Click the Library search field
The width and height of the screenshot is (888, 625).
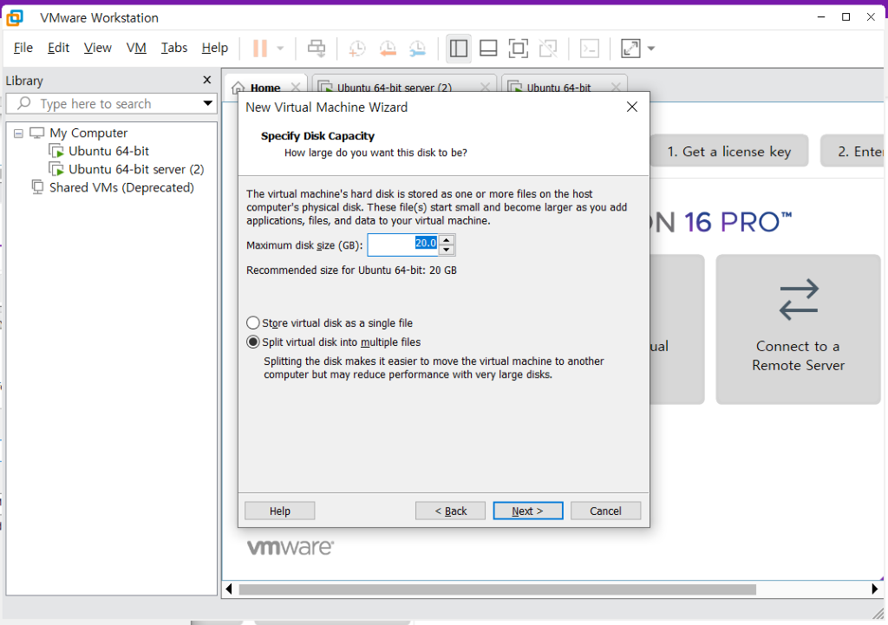111,104
